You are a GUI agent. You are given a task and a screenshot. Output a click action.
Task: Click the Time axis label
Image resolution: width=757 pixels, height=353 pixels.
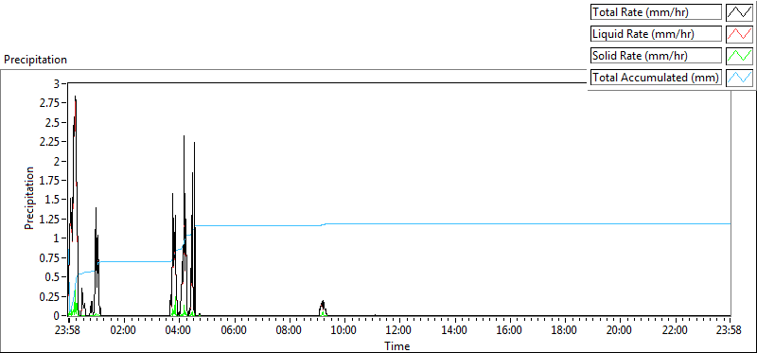pos(397,346)
